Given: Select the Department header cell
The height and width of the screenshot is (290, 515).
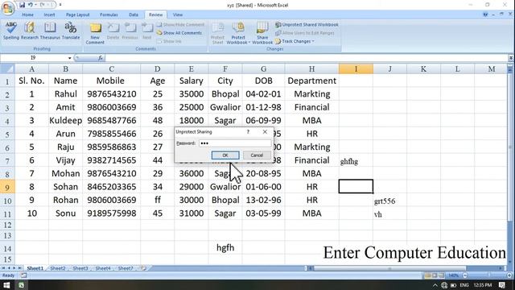Looking at the screenshot, I should (x=311, y=81).
